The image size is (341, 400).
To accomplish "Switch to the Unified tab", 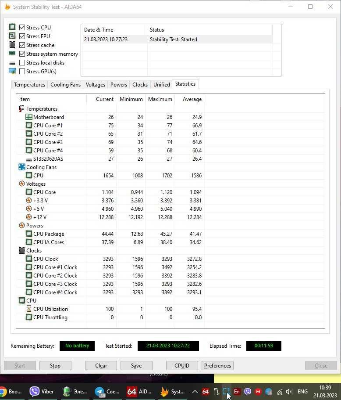I will pos(161,84).
